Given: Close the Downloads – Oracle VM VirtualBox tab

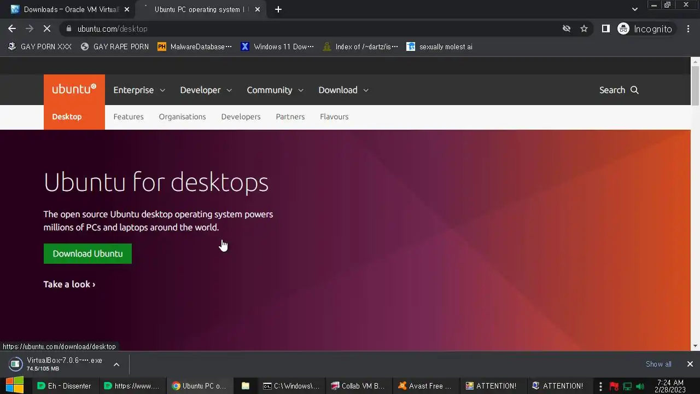Looking at the screenshot, I should (x=127, y=9).
